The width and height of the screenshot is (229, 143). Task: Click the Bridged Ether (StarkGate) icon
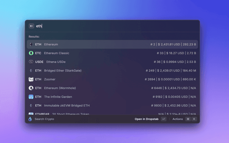[31, 70]
